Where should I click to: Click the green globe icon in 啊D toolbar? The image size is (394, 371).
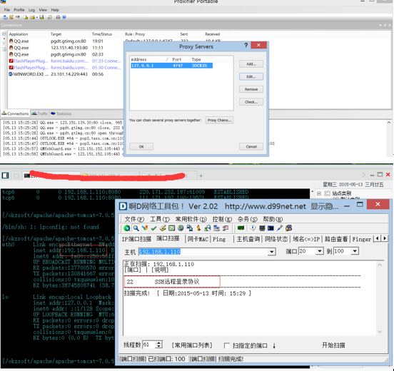pyautogui.click(x=127, y=228)
